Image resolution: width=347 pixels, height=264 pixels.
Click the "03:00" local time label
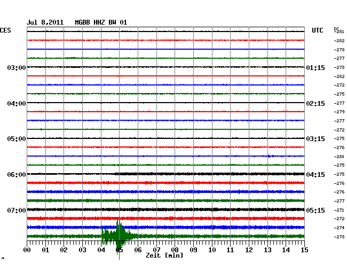pyautogui.click(x=17, y=67)
